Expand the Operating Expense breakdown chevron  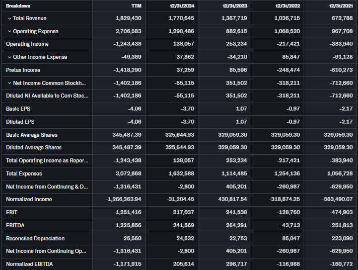pos(9,32)
